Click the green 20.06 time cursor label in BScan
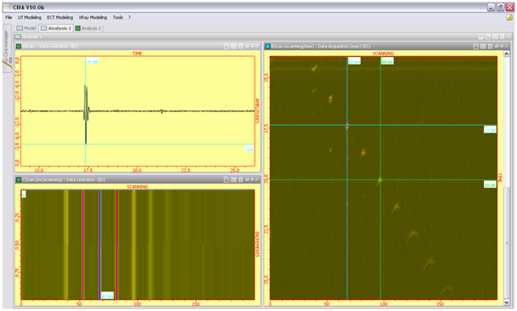 [x=490, y=185]
